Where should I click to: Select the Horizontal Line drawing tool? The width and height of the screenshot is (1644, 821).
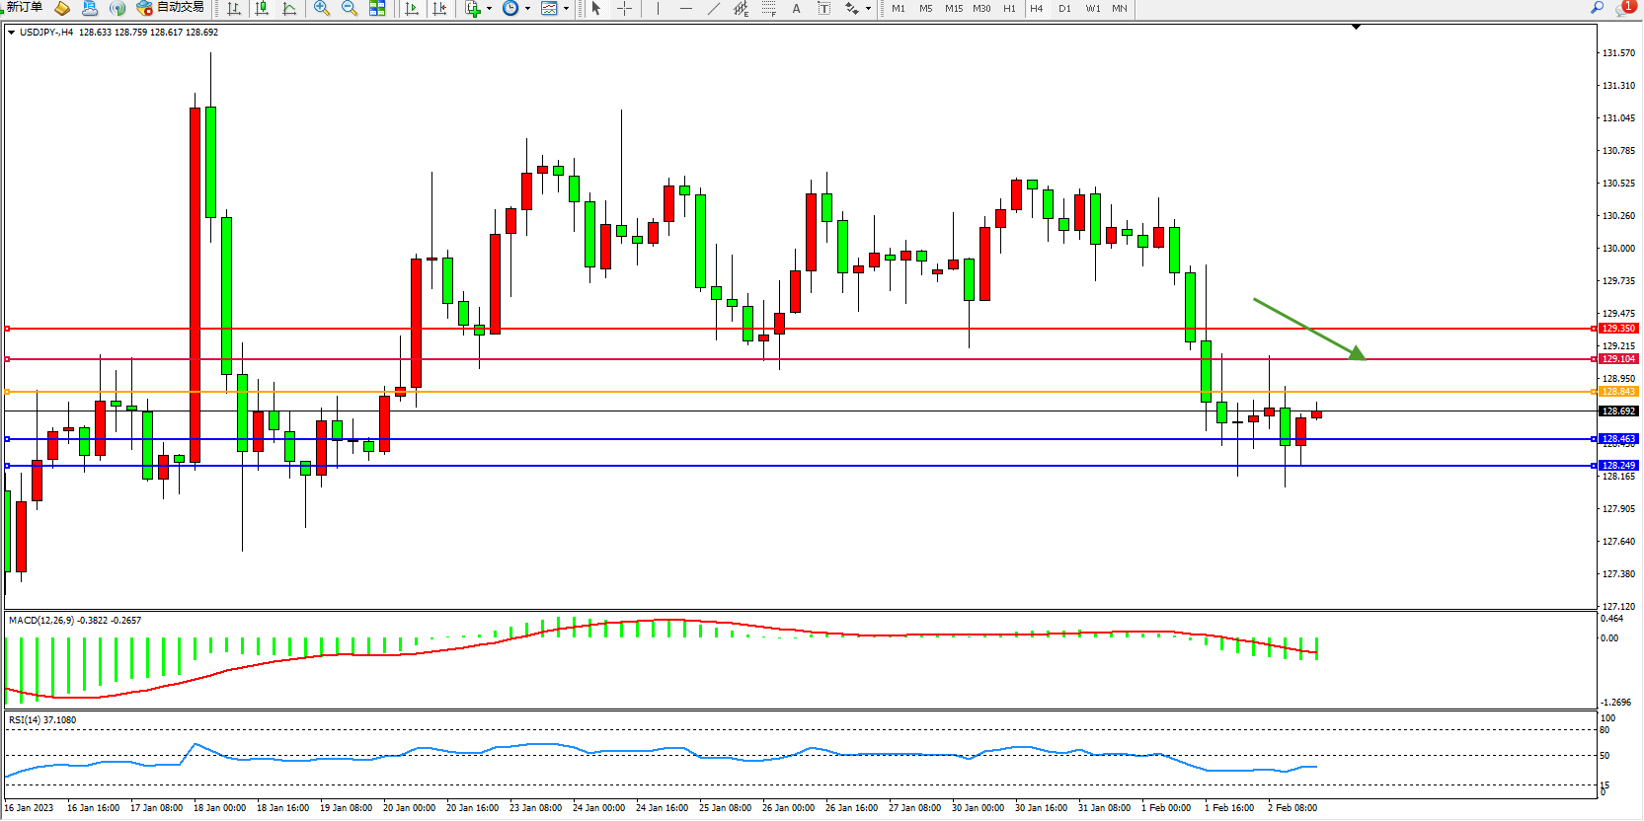(x=686, y=8)
